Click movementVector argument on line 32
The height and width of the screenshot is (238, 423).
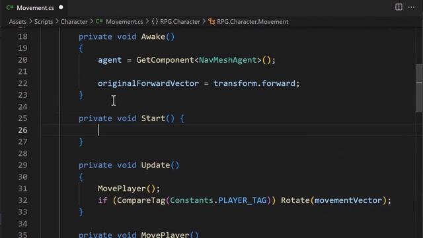(x=348, y=200)
